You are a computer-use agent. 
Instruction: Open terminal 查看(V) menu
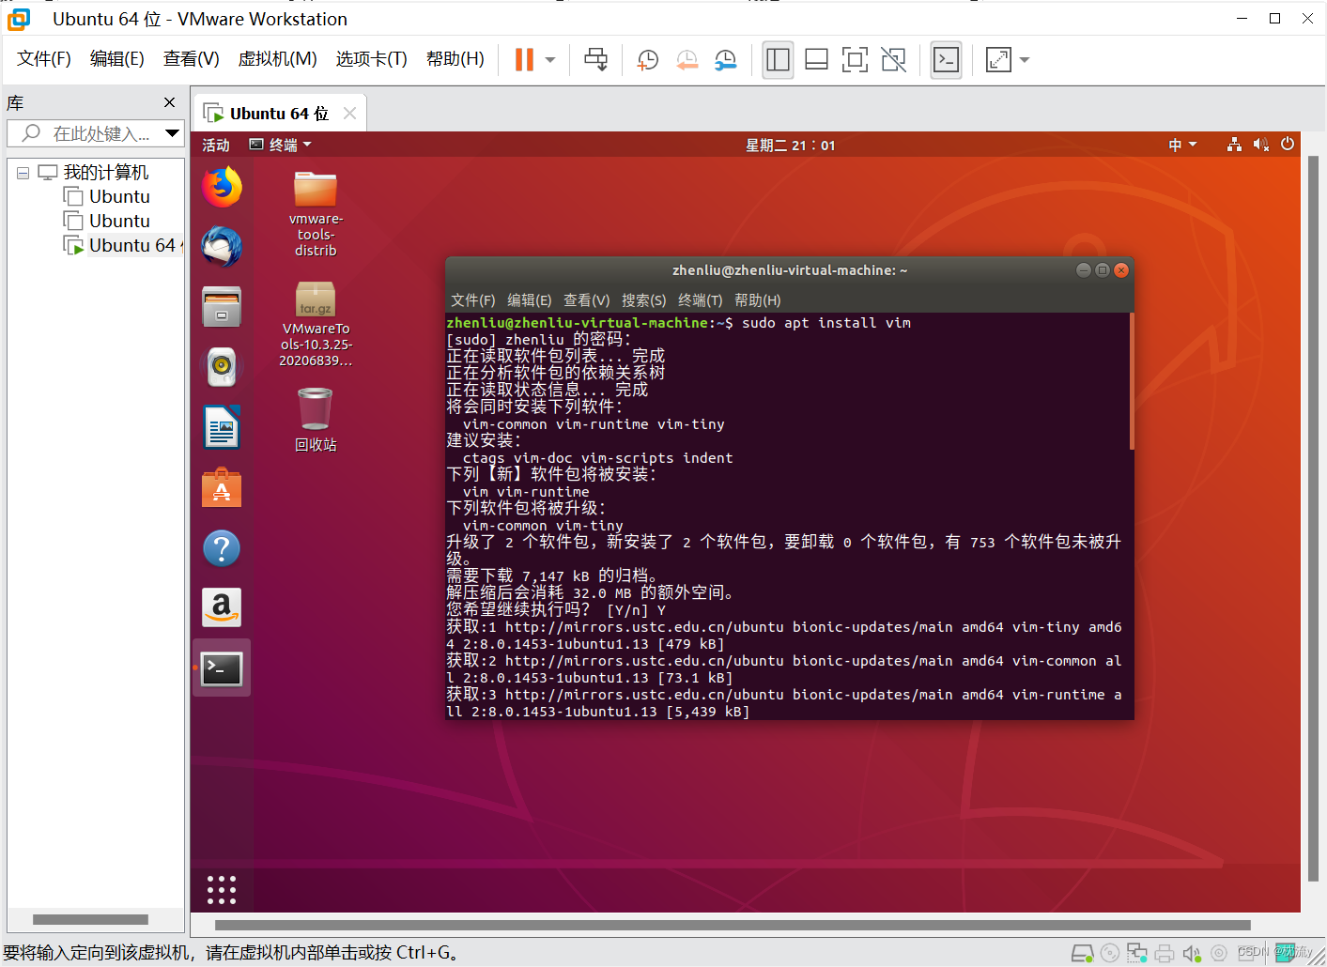coord(587,300)
